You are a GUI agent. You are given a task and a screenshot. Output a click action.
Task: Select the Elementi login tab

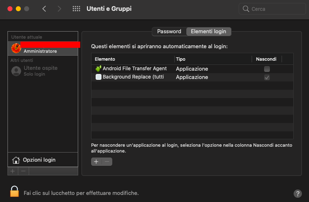pyautogui.click(x=208, y=32)
